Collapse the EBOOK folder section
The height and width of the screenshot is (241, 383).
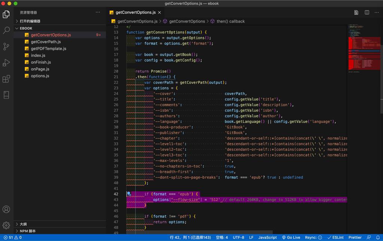[x=26, y=28]
